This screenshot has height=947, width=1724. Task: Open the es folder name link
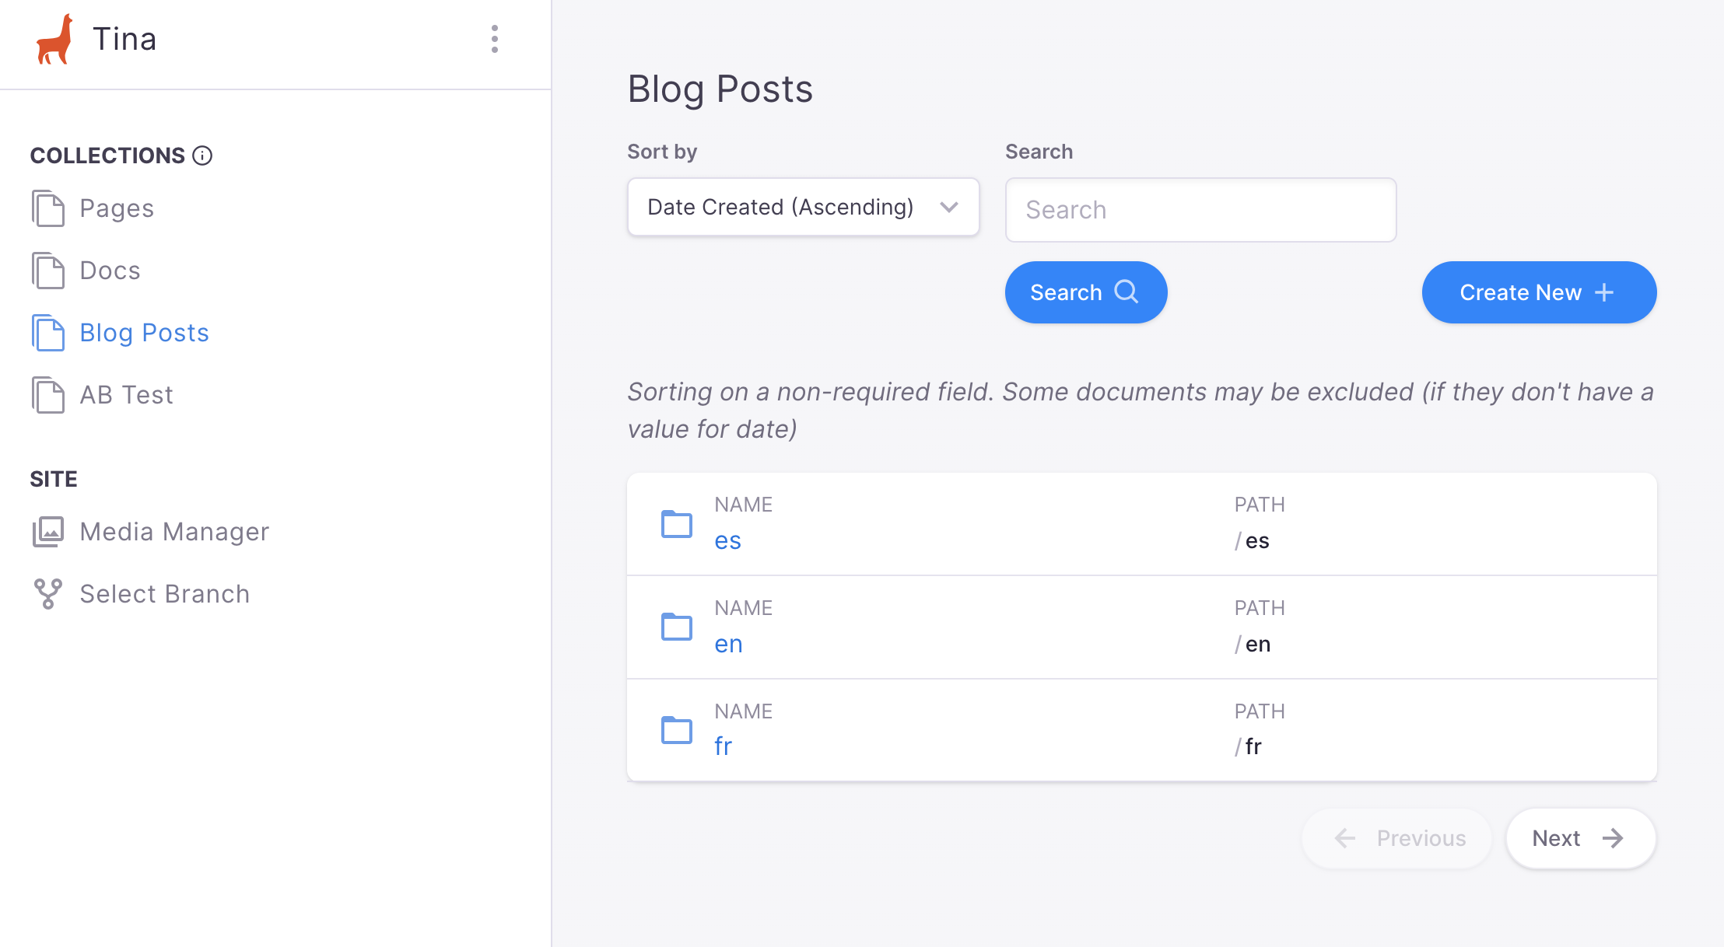coord(727,541)
